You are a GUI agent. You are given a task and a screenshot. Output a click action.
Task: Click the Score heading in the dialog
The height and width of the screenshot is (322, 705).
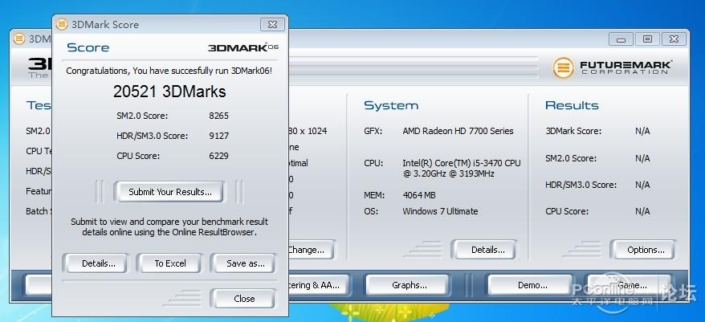coord(88,47)
